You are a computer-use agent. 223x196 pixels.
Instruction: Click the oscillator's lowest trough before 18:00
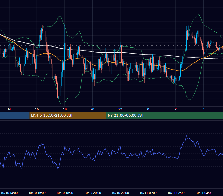point(58,168)
